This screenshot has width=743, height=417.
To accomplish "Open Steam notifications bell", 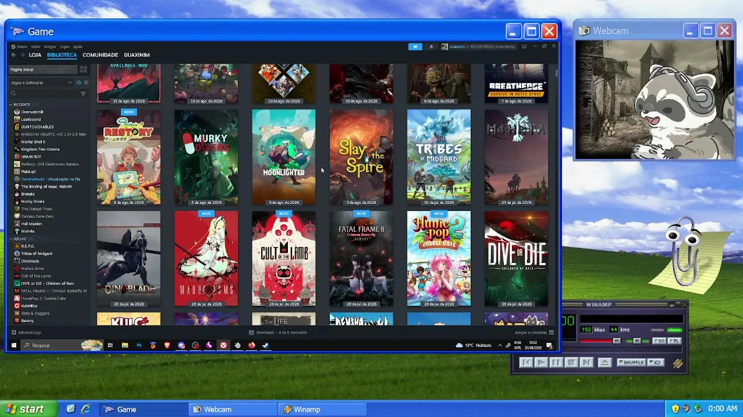I will click(x=431, y=46).
